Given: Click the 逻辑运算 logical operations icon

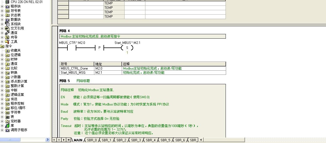Looking at the screenshot, I should tap(7, 95).
